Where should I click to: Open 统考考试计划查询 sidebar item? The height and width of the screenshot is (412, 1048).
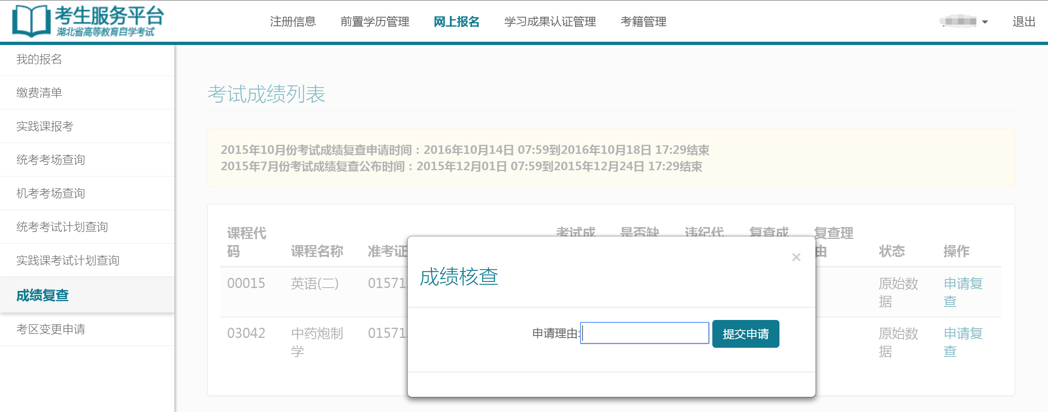coord(62,227)
